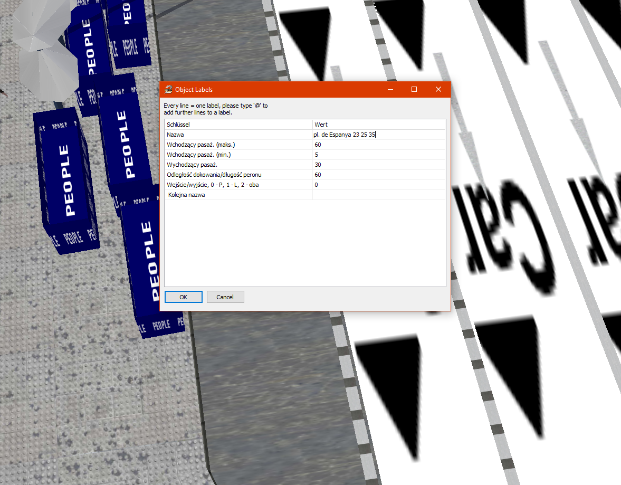Click the empty Kolejna nazwa value cell
The height and width of the screenshot is (485, 621).
pos(378,195)
